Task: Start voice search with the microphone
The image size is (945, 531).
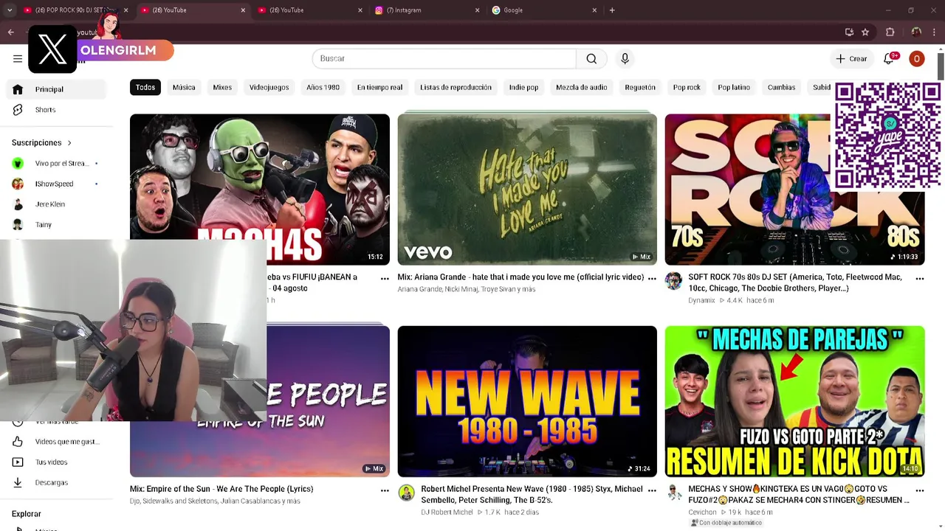Action: [625, 58]
